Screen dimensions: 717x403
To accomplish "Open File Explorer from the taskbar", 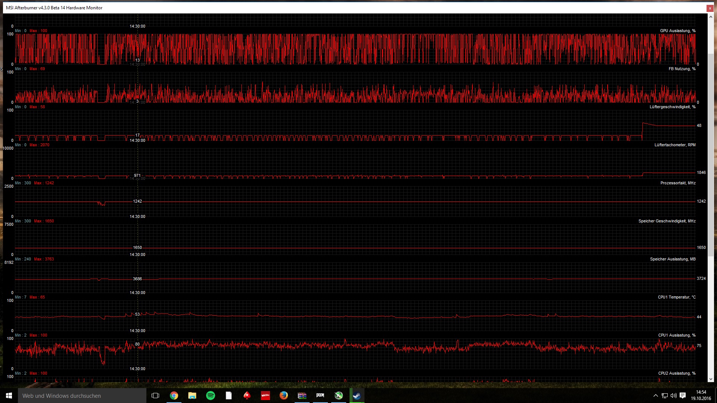I will (192, 396).
